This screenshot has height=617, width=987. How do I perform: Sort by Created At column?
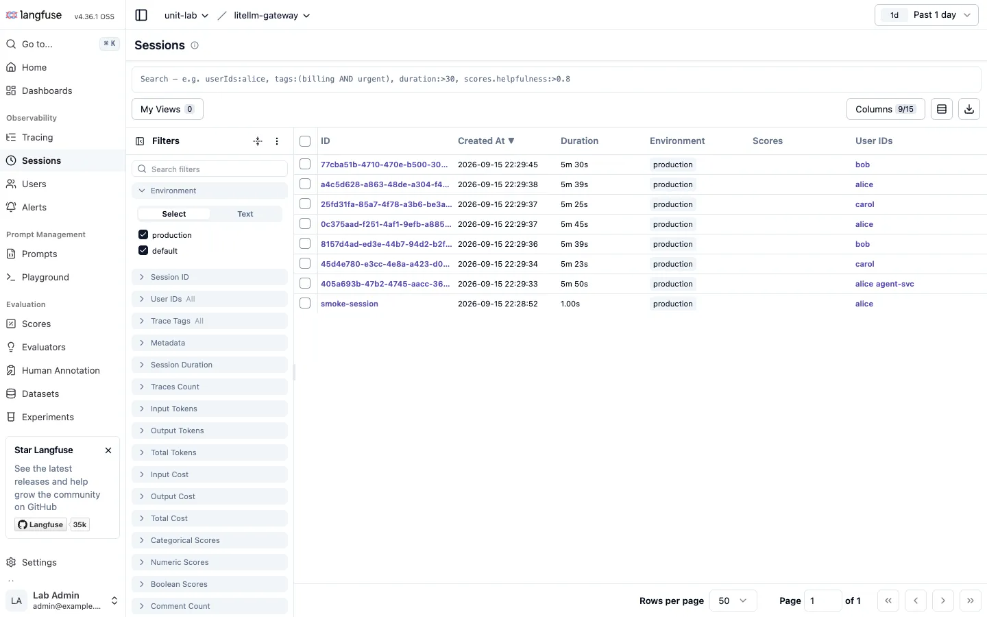486,141
